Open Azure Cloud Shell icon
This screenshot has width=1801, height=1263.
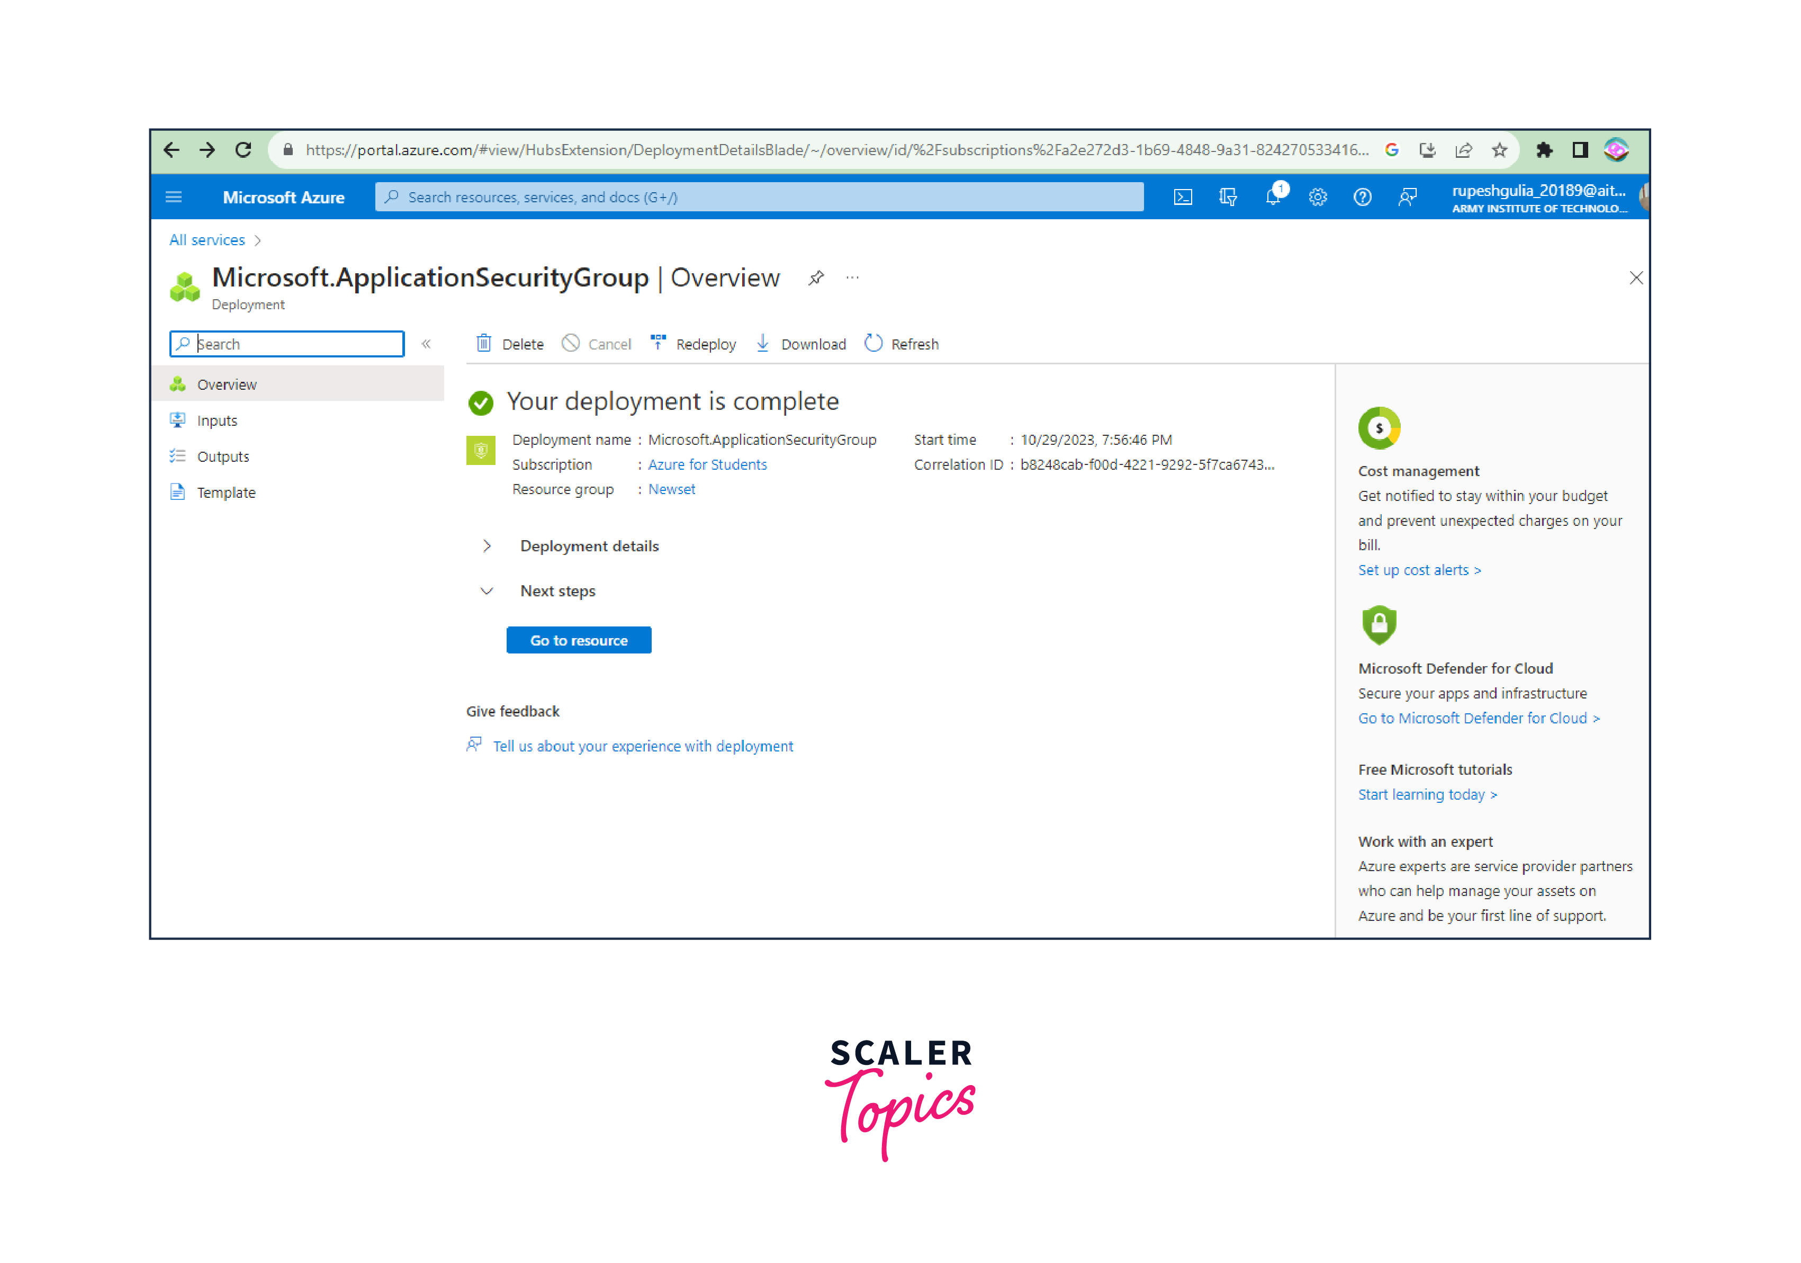[x=1182, y=197]
